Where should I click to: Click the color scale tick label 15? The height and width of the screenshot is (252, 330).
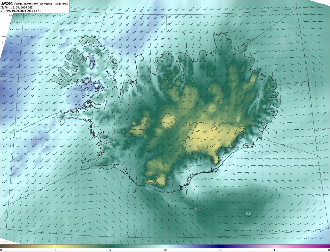[x=220, y=250]
